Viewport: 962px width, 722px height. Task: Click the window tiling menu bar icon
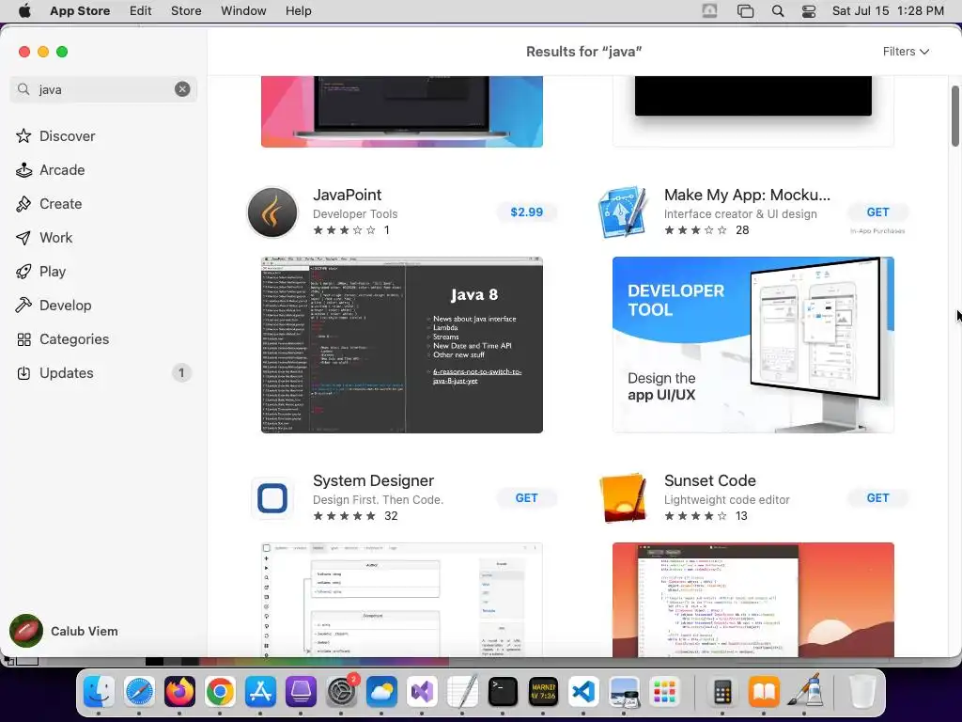pyautogui.click(x=745, y=10)
